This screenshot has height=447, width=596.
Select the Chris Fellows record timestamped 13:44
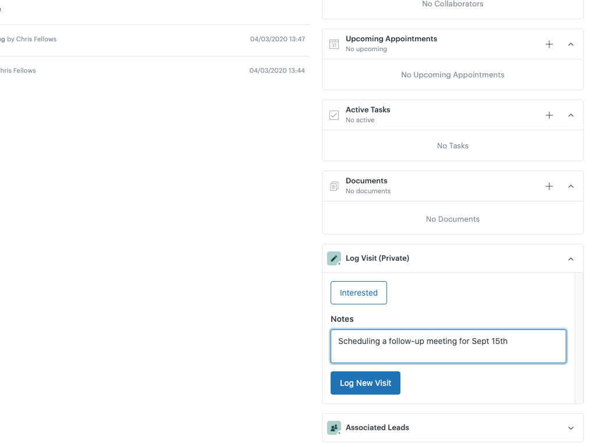point(154,70)
